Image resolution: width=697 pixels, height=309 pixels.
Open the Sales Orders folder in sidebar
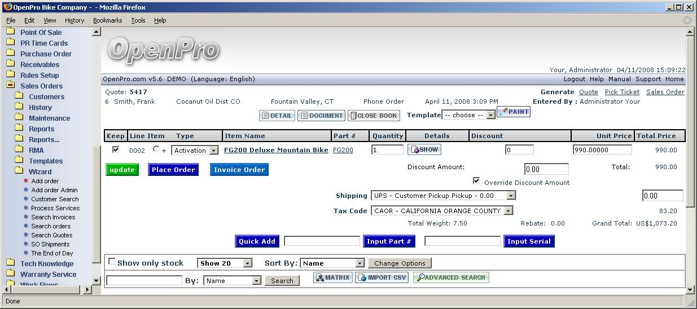click(x=41, y=86)
